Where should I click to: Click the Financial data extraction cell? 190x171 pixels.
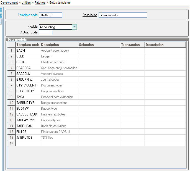(x=59, y=97)
